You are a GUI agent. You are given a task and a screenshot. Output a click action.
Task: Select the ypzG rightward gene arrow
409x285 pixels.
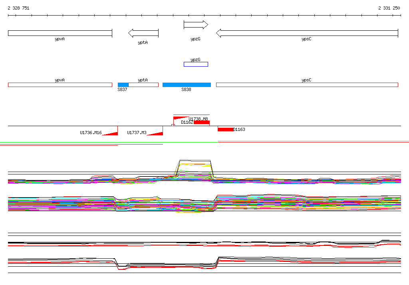(x=196, y=25)
